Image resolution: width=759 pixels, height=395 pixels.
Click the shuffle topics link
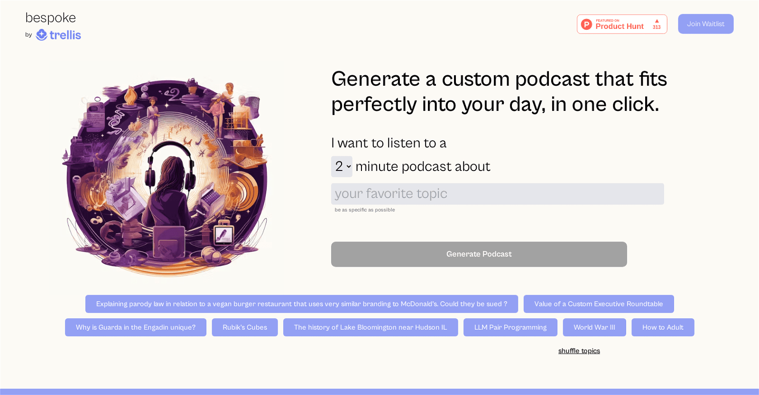[x=579, y=351]
